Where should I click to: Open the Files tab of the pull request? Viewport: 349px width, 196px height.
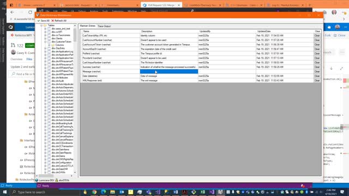(x=29, y=59)
